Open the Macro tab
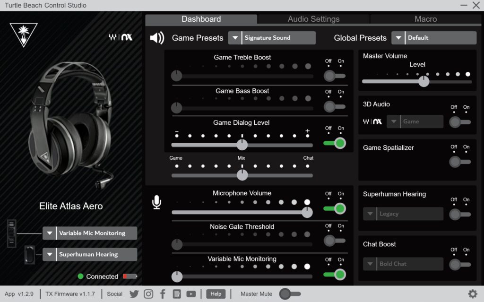Image resolution: width=484 pixels, height=302 pixels. point(425,19)
